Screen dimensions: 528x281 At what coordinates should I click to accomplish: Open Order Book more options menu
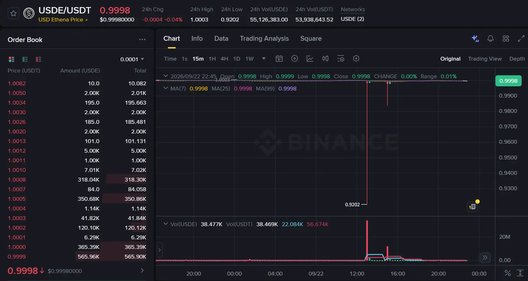click(142, 39)
